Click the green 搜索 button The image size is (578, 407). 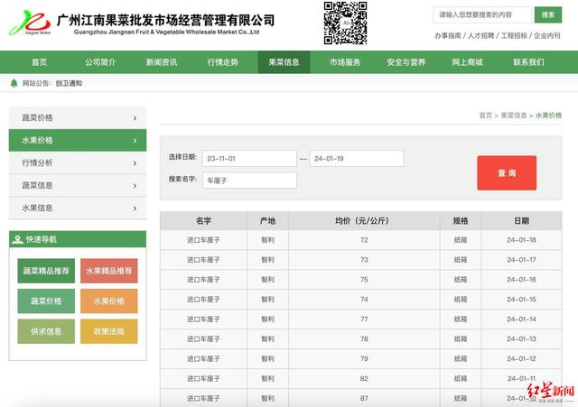tap(548, 14)
